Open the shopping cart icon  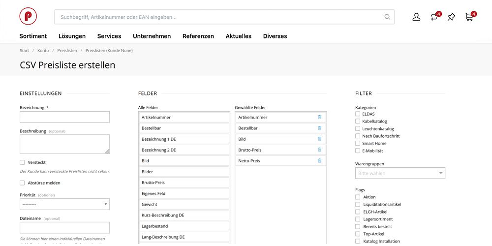coord(469,17)
